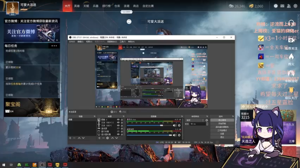Open the transition properties gear icon
Screen dimensions: 300x168
coord(207,120)
